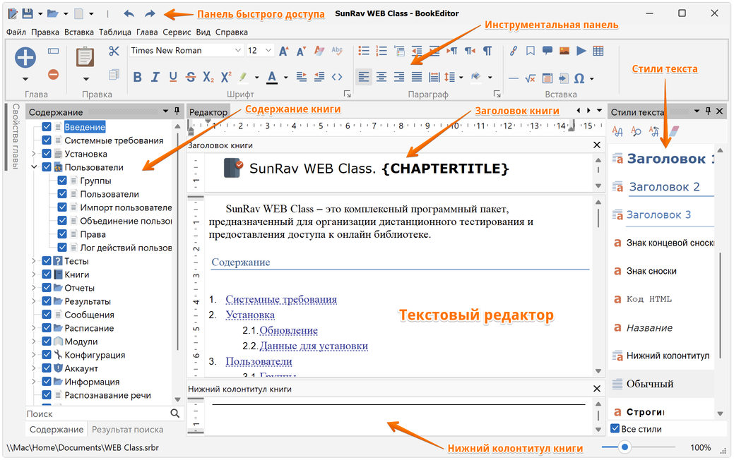This screenshot has width=734, height=460.
Task: Toggle underline formatting
Action: pyautogui.click(x=173, y=77)
